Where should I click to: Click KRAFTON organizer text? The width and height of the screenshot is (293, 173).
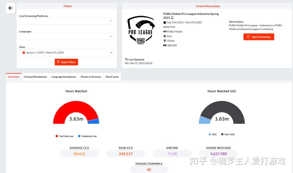pos(169,27)
